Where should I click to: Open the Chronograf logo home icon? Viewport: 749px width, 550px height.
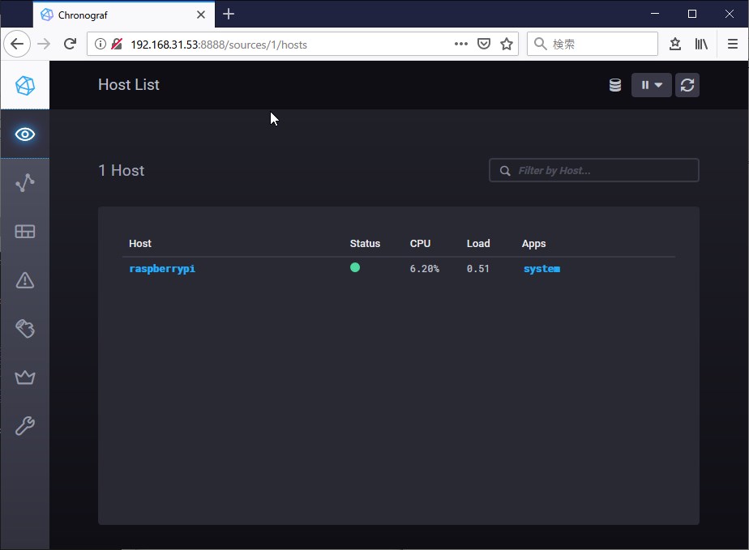coord(25,86)
